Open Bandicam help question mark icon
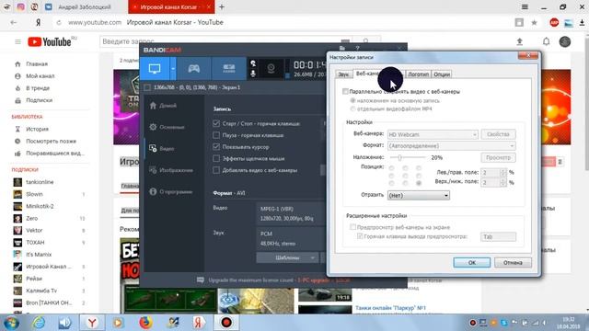The height and width of the screenshot is (331, 589). point(358,48)
